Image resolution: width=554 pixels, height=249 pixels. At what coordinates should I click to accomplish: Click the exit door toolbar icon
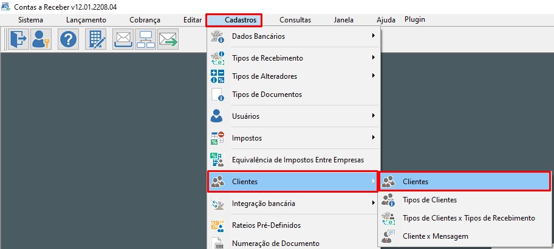18,39
